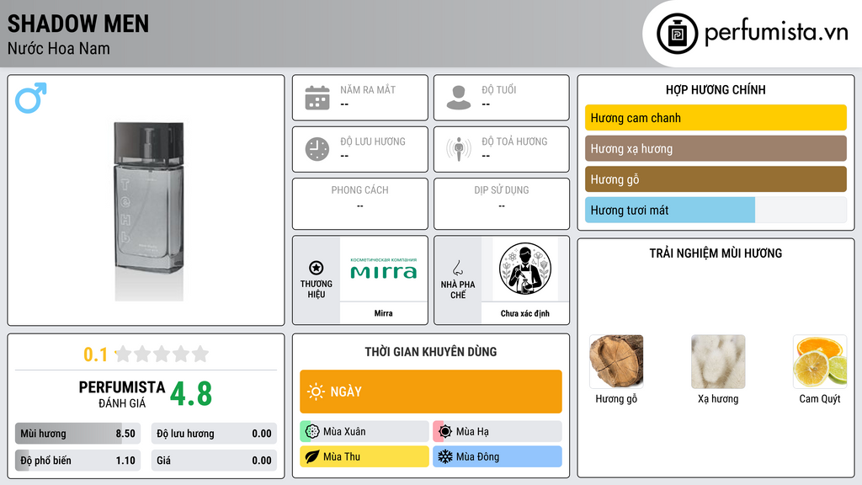This screenshot has width=862, height=485.
Task: Click the Mirra brand logo
Action: coord(384,269)
